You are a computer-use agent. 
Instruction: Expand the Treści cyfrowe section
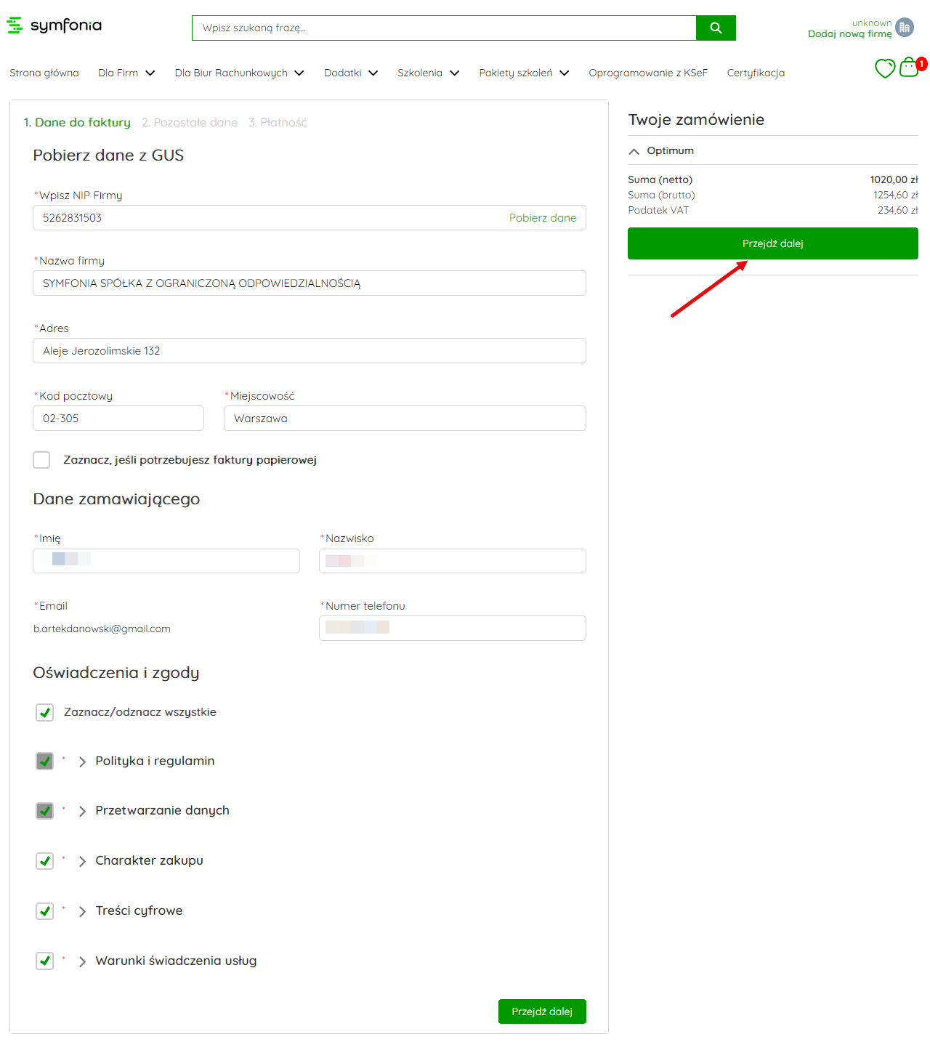pyautogui.click(x=82, y=911)
